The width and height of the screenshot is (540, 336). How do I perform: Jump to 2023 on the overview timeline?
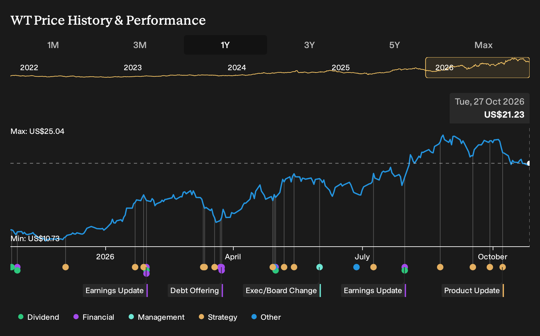(133, 68)
